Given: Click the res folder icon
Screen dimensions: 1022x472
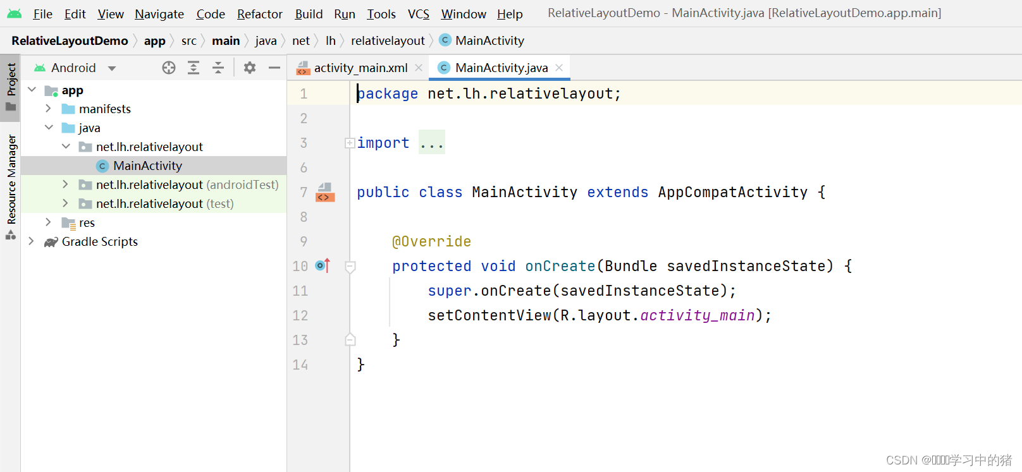Looking at the screenshot, I should 68,223.
